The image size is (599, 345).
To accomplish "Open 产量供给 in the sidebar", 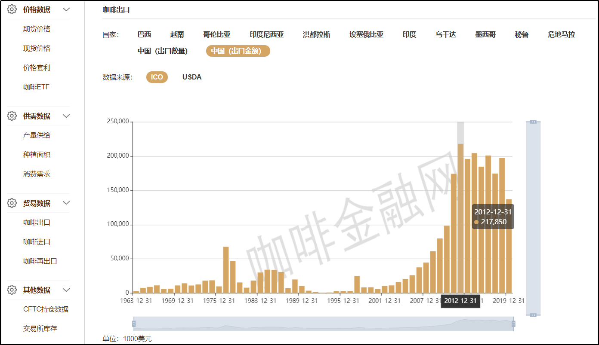I will [37, 135].
